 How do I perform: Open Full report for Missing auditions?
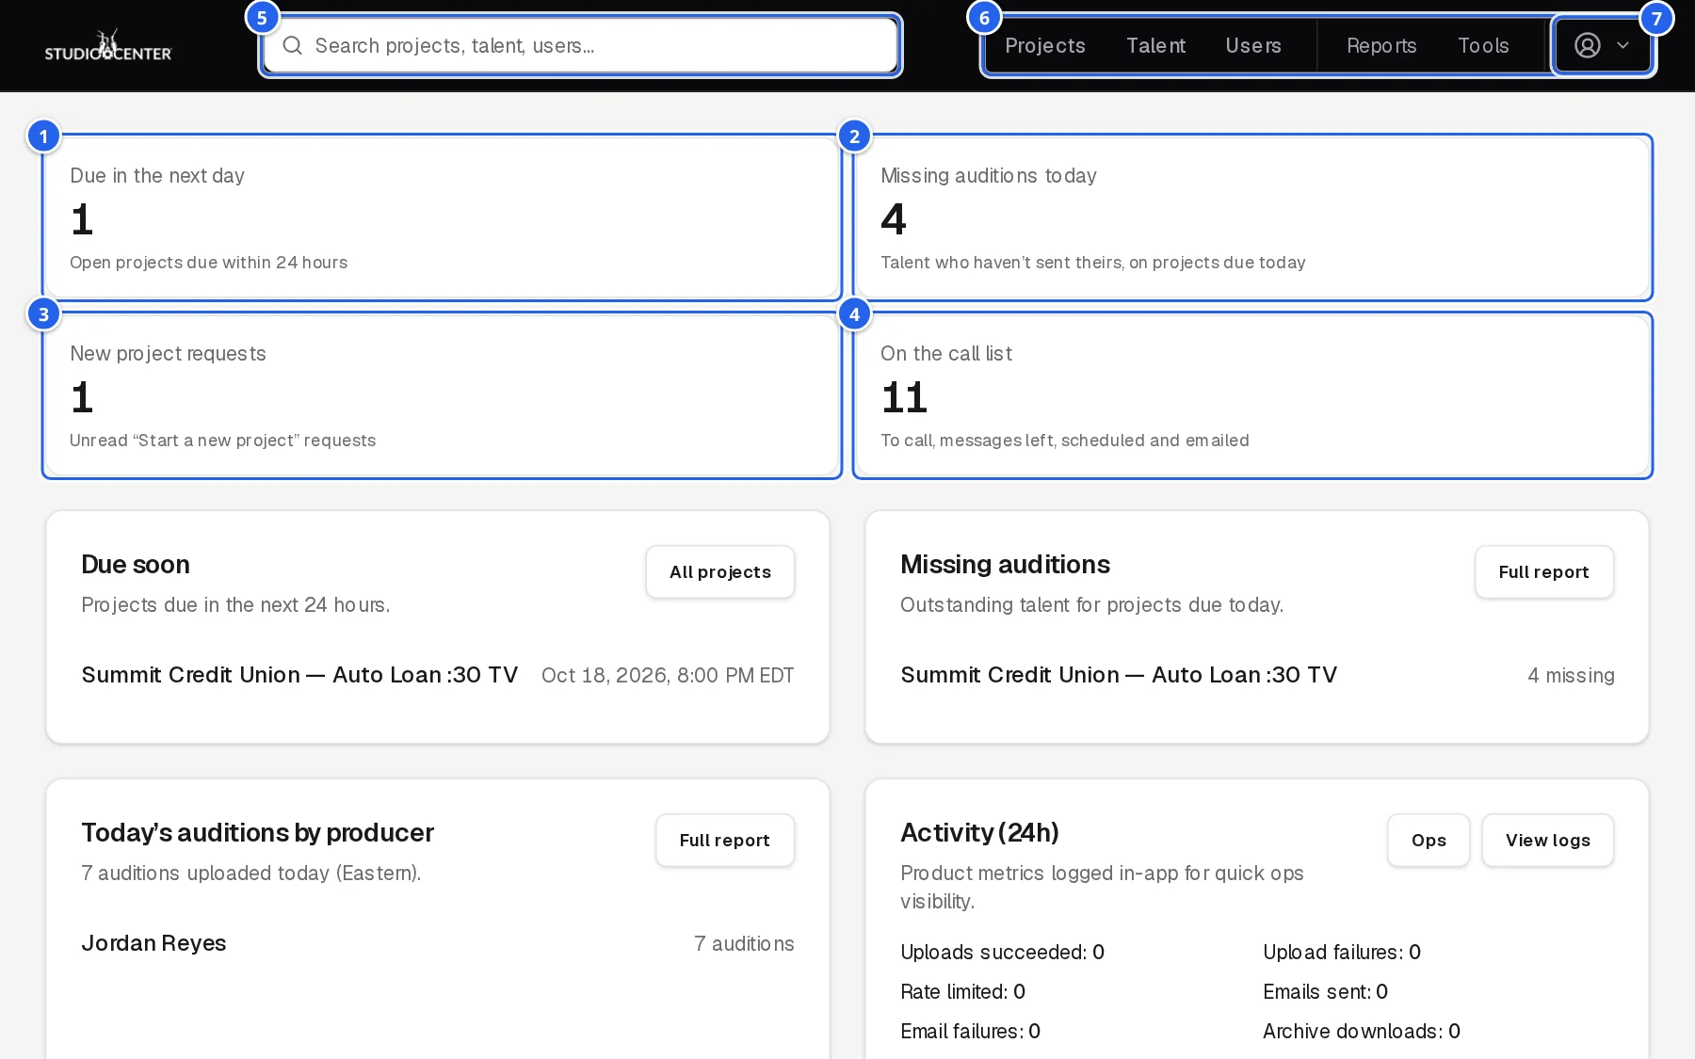pyautogui.click(x=1544, y=571)
